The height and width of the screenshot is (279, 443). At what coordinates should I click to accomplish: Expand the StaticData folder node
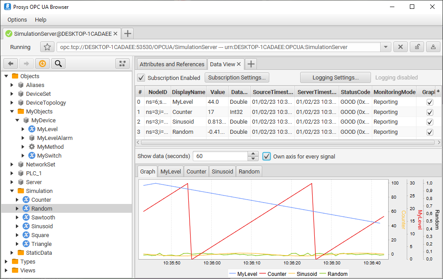pos(12,253)
